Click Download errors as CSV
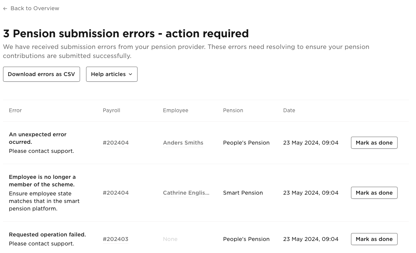This screenshot has width=416, height=253. click(x=41, y=74)
